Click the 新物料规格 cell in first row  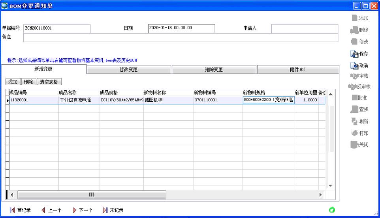(269, 100)
